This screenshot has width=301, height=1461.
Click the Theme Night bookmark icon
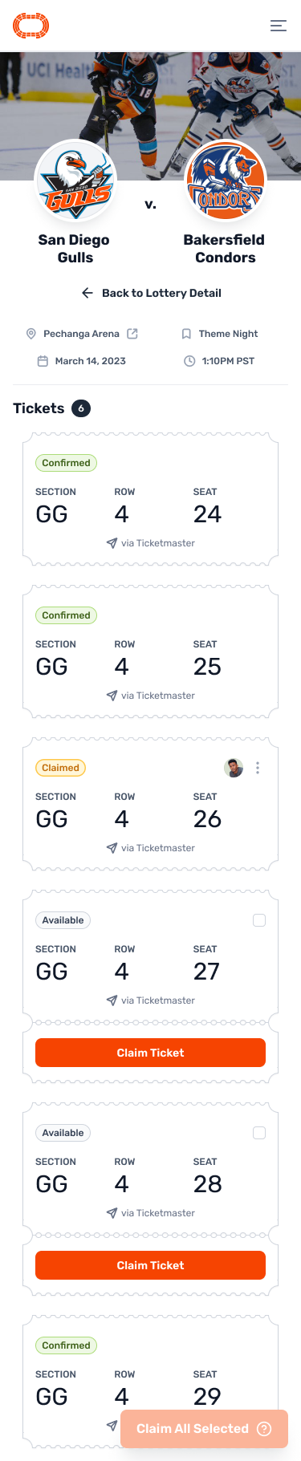186,334
